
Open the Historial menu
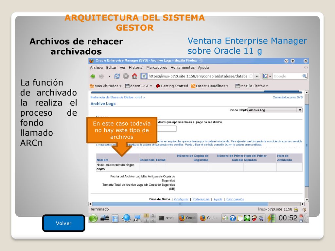coord(136,67)
